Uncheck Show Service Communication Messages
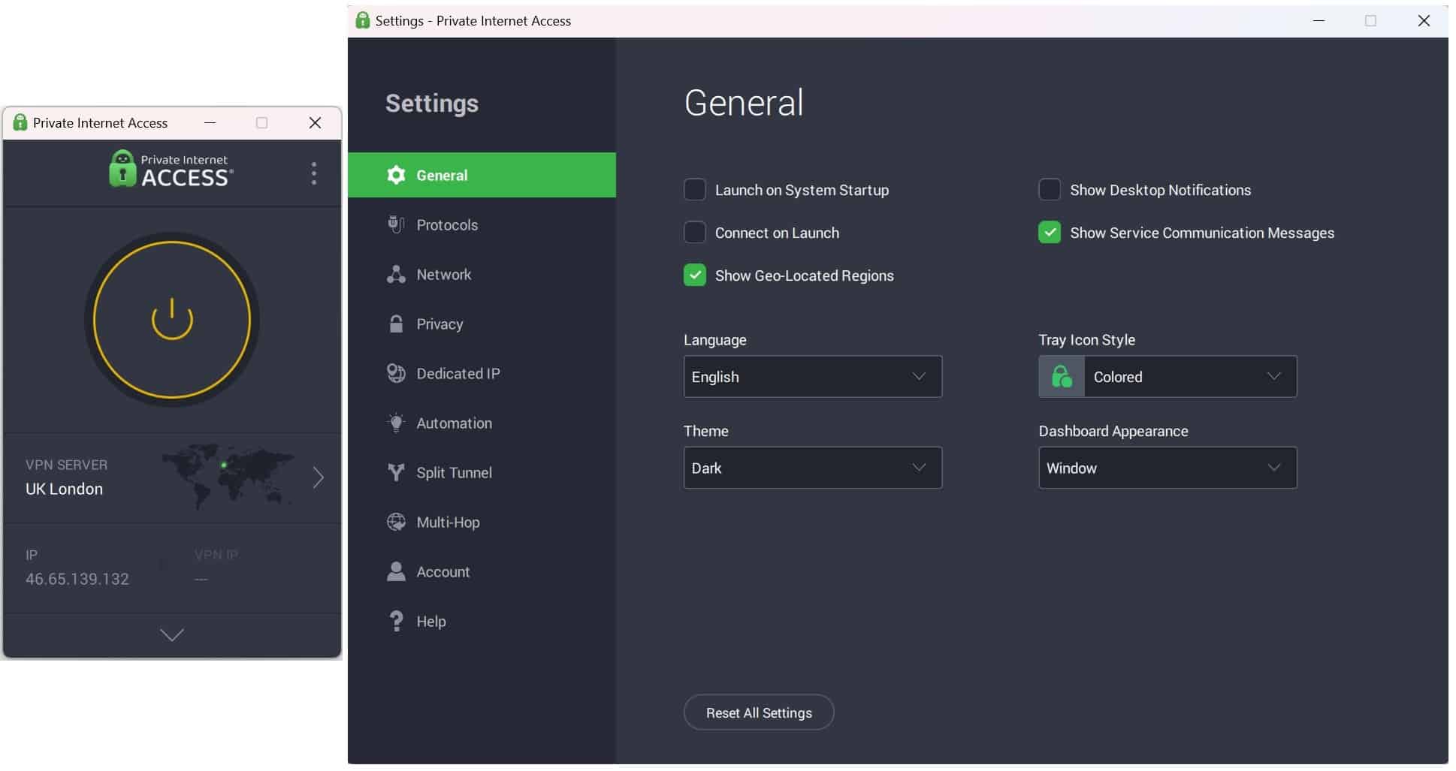1456x771 pixels. (1050, 232)
